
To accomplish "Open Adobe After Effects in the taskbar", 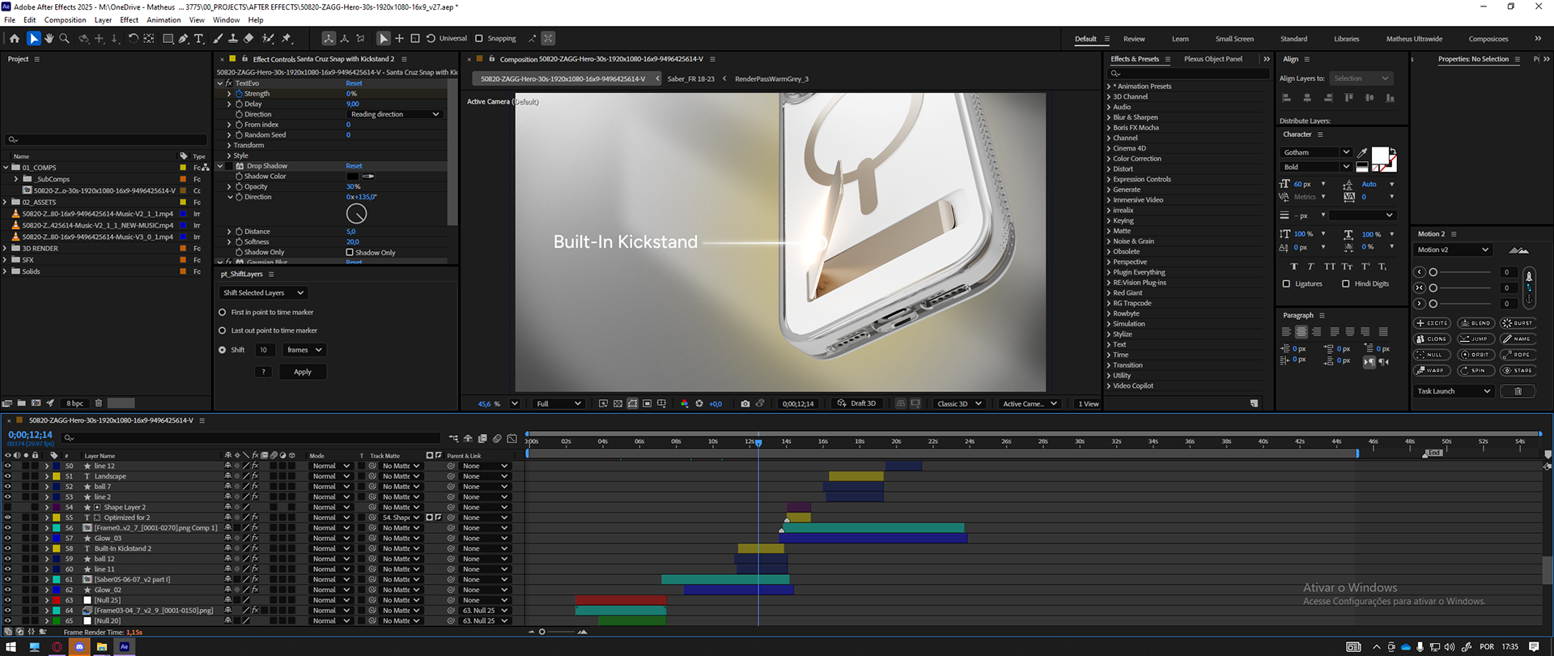I will (124, 646).
